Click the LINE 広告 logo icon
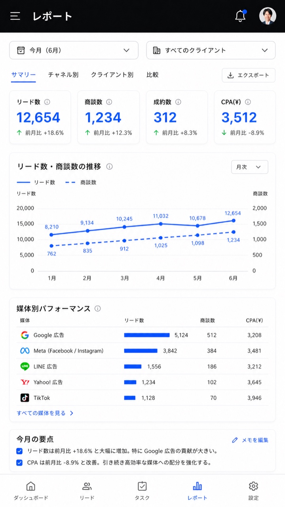285x507 pixels. 25,366
